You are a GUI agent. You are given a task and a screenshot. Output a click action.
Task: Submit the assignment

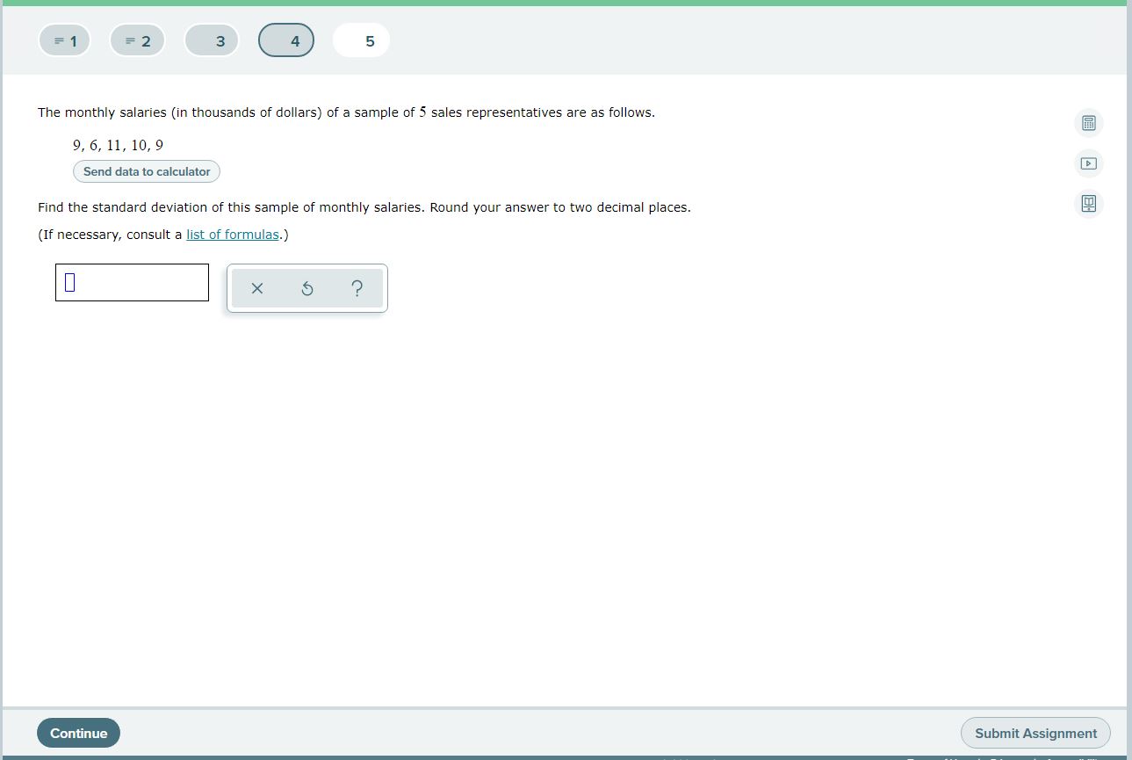[1035, 733]
